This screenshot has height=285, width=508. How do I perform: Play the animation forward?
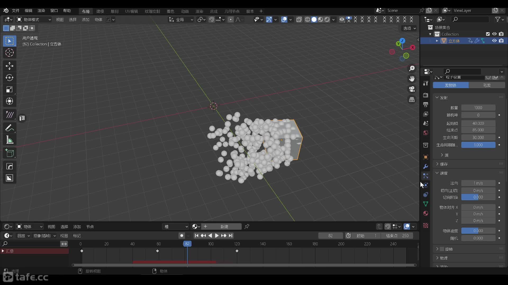coord(217,236)
